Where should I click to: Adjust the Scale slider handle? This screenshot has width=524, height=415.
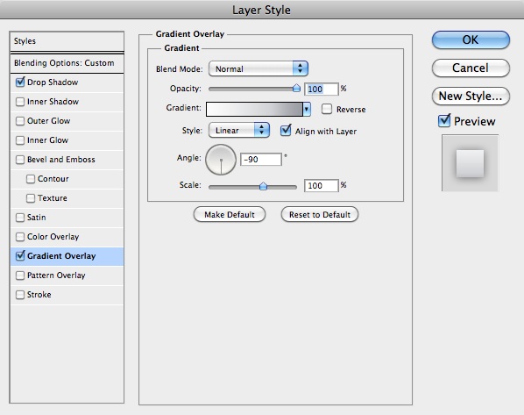(264, 186)
